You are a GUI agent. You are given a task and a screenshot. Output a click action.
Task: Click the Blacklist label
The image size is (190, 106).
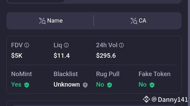[66, 74]
